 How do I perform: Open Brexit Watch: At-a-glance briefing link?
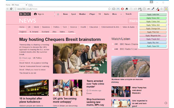34,63
